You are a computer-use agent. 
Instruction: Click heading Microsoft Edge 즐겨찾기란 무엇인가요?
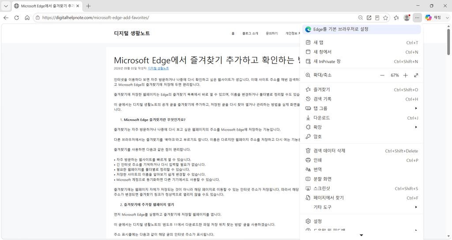tap(154, 120)
